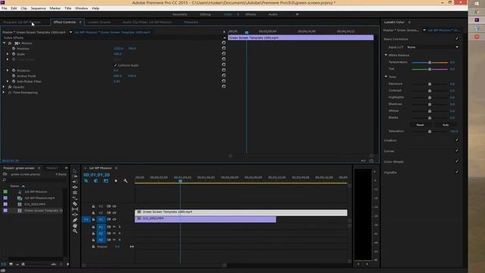Expand the Scale property

click(x=8, y=54)
